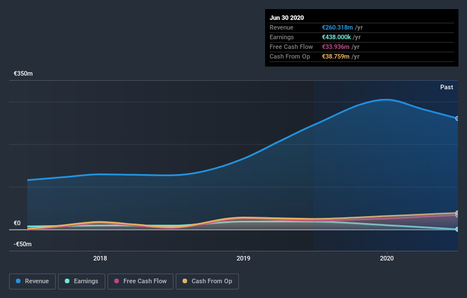Click the €0 axis label

pyautogui.click(x=17, y=223)
